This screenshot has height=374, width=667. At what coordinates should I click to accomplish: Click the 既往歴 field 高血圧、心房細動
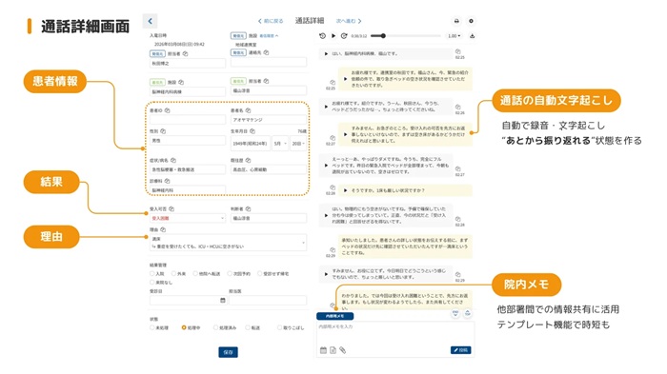coord(269,169)
